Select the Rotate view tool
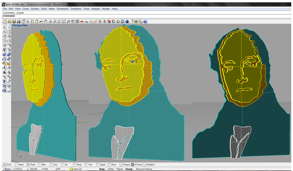293x171 pixels. (50, 22)
